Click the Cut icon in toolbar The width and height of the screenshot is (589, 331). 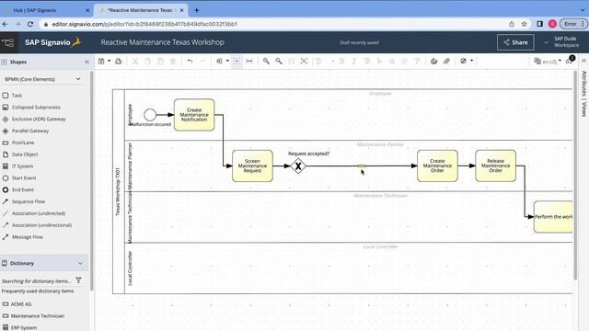click(x=135, y=62)
